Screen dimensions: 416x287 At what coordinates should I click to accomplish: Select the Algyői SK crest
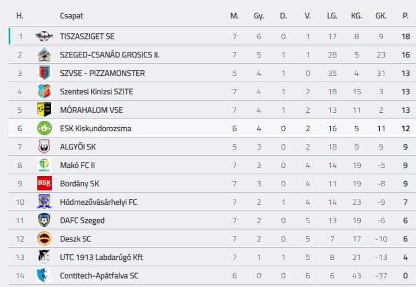(x=44, y=147)
